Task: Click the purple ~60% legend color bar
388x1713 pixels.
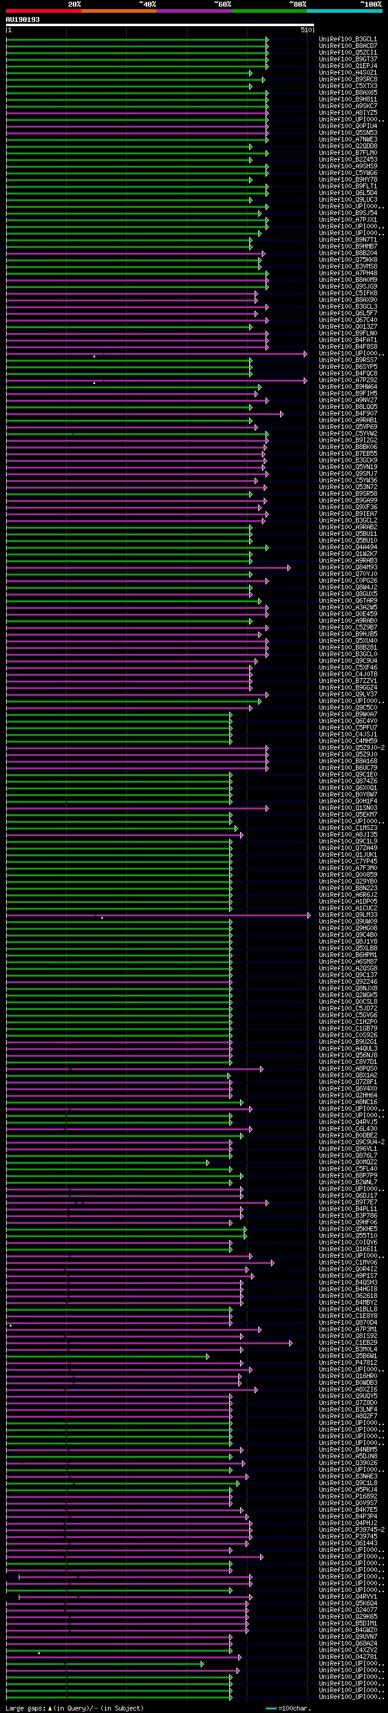Action: pos(193,11)
